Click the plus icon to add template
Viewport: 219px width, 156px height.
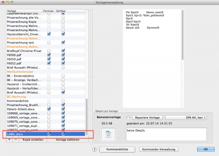(9, 140)
